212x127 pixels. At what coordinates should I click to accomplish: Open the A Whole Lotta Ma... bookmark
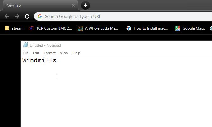(x=98, y=28)
